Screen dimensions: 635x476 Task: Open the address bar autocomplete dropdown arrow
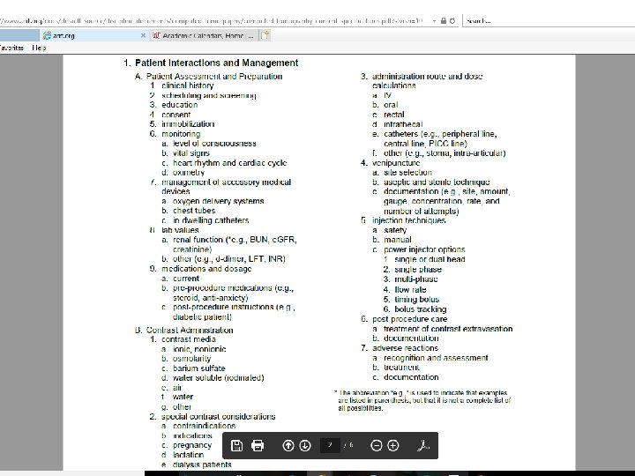click(435, 20)
